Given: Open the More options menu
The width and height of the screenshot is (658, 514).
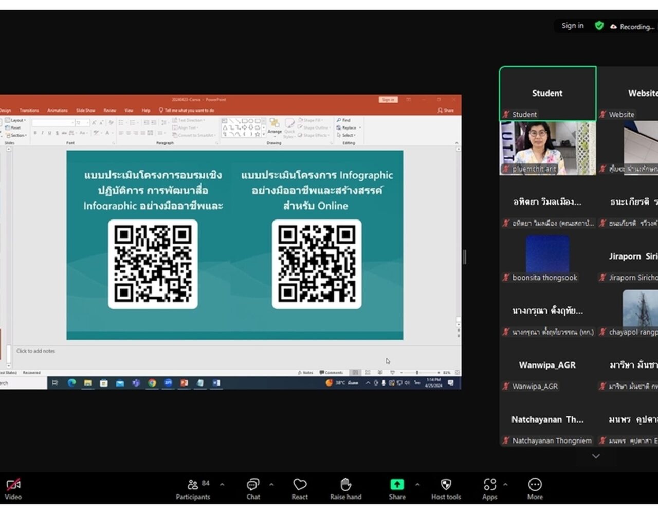Looking at the screenshot, I should (535, 489).
